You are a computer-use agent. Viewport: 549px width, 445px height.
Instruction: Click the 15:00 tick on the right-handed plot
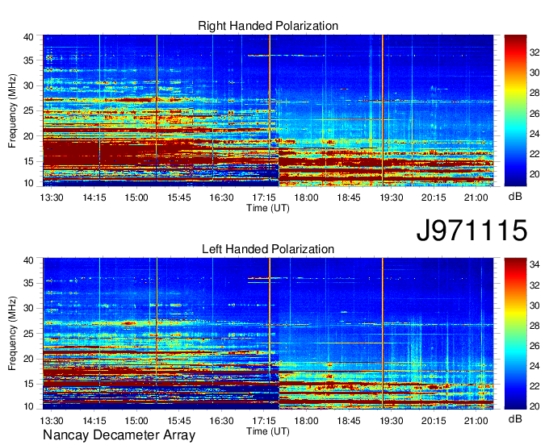pyautogui.click(x=136, y=198)
